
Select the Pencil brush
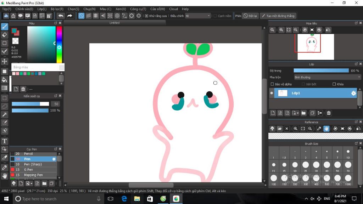coord(33,154)
